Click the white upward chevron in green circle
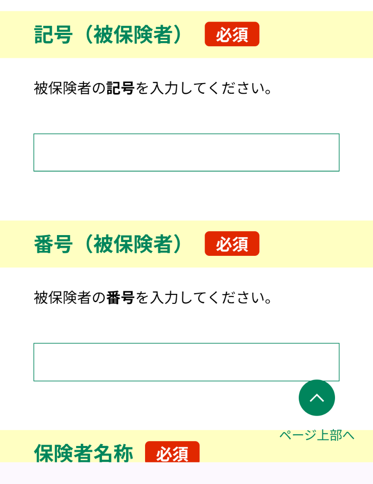 coord(316,397)
